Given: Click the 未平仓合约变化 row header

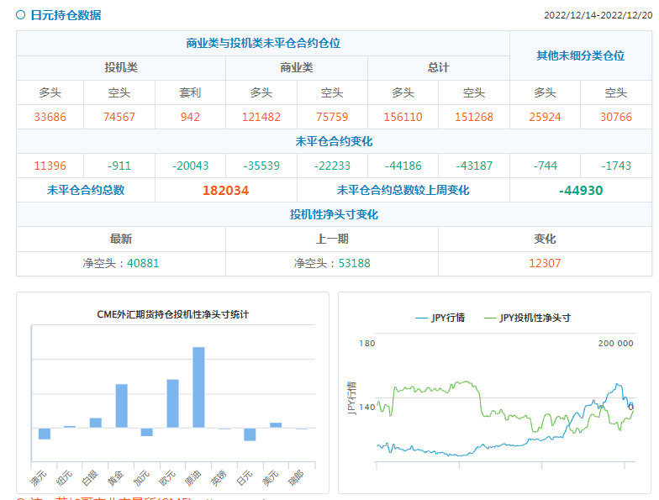Looking at the screenshot, I should (334, 141).
